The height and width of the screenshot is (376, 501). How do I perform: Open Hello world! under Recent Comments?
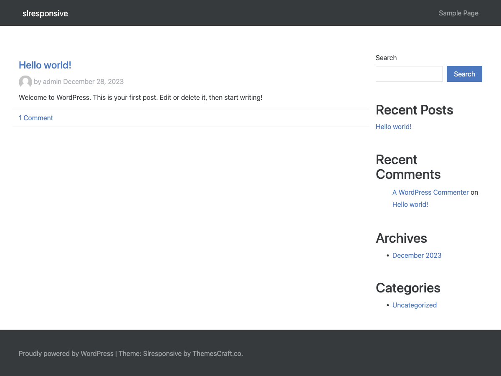coord(410,204)
